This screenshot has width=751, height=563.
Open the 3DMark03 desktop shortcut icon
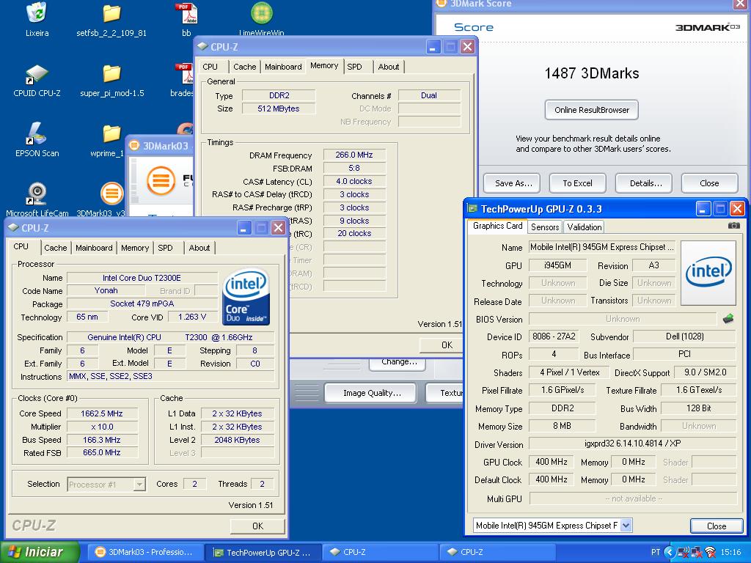coord(111,194)
